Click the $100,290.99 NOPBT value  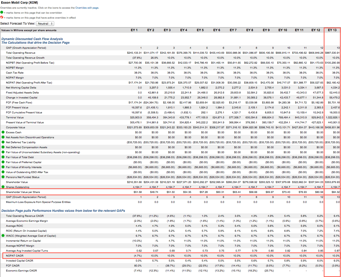332,63
